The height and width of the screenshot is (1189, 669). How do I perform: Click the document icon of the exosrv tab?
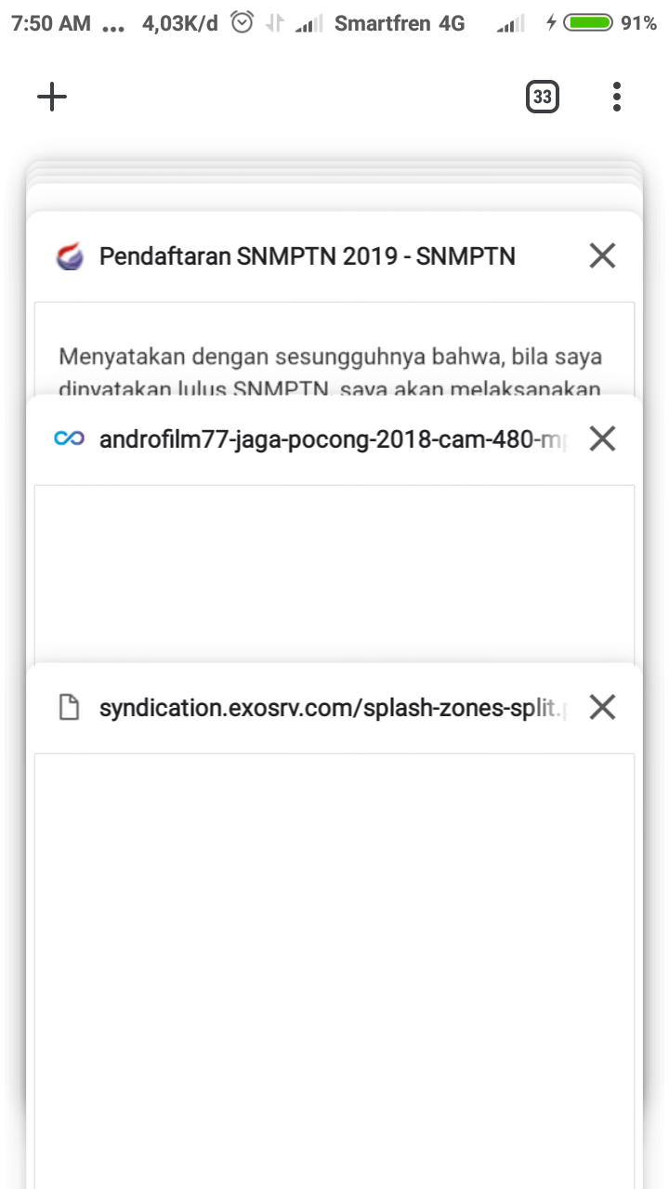(x=70, y=708)
